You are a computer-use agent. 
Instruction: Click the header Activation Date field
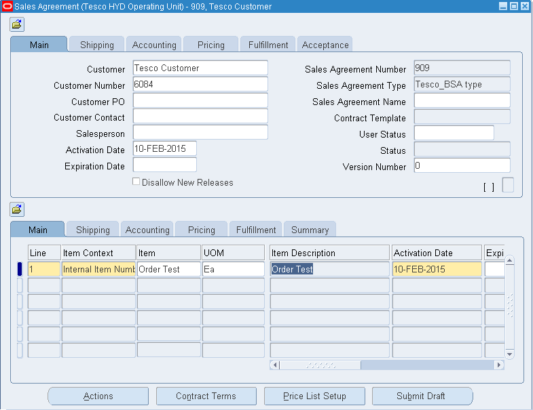[x=164, y=148]
